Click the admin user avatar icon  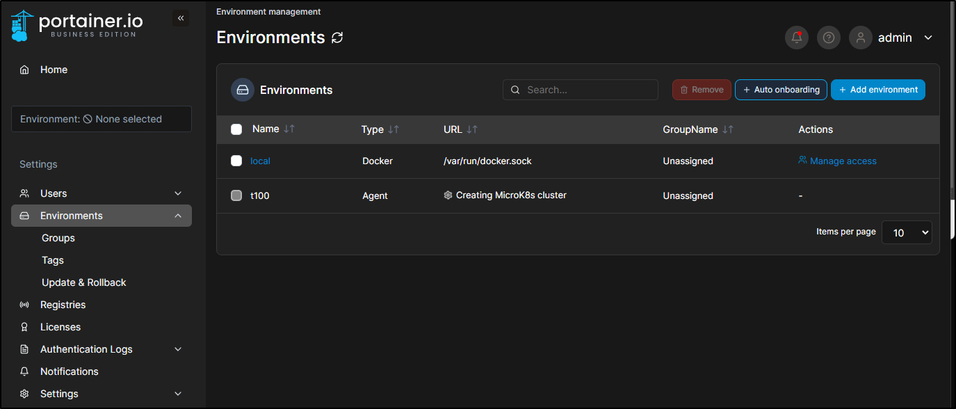click(x=861, y=38)
